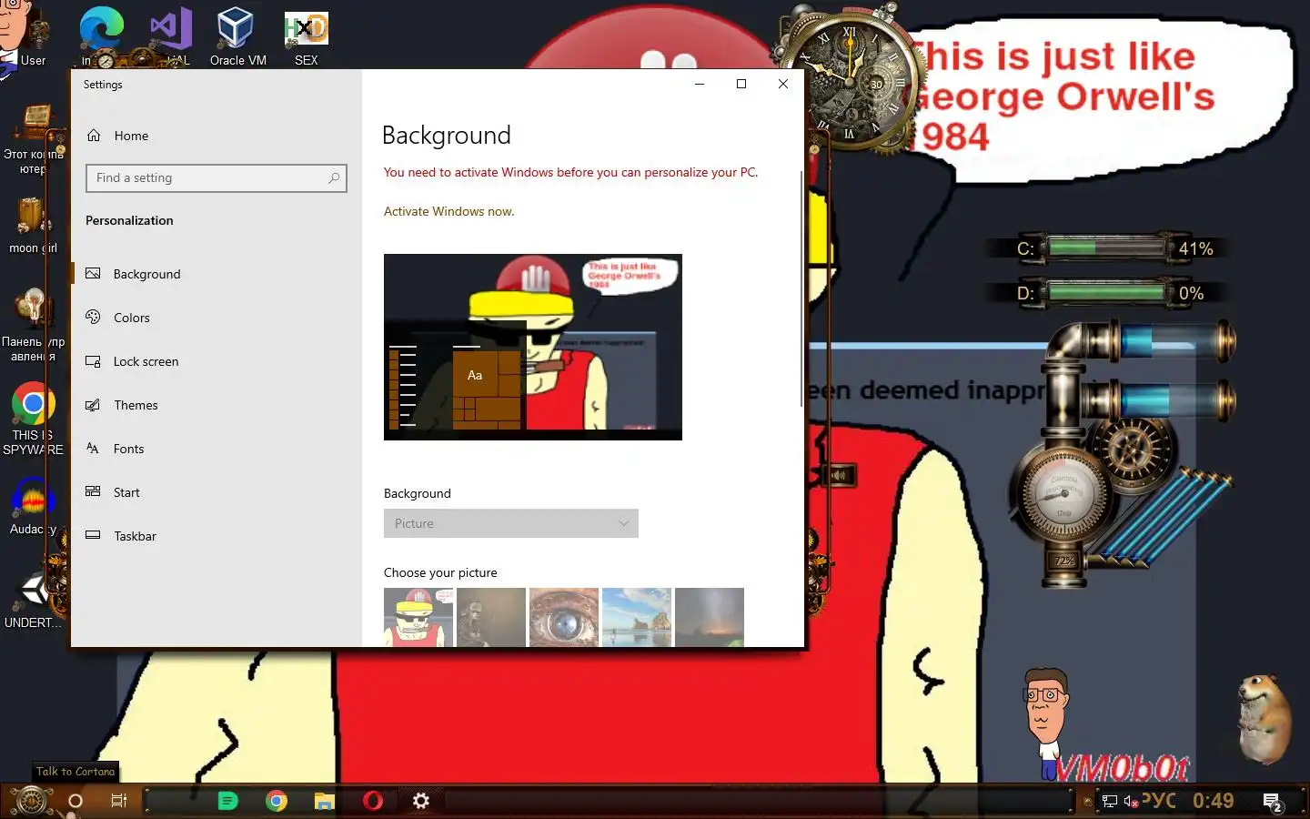The image size is (1310, 819).
Task: Click the C: drive usage bar widget
Action: (x=1108, y=248)
